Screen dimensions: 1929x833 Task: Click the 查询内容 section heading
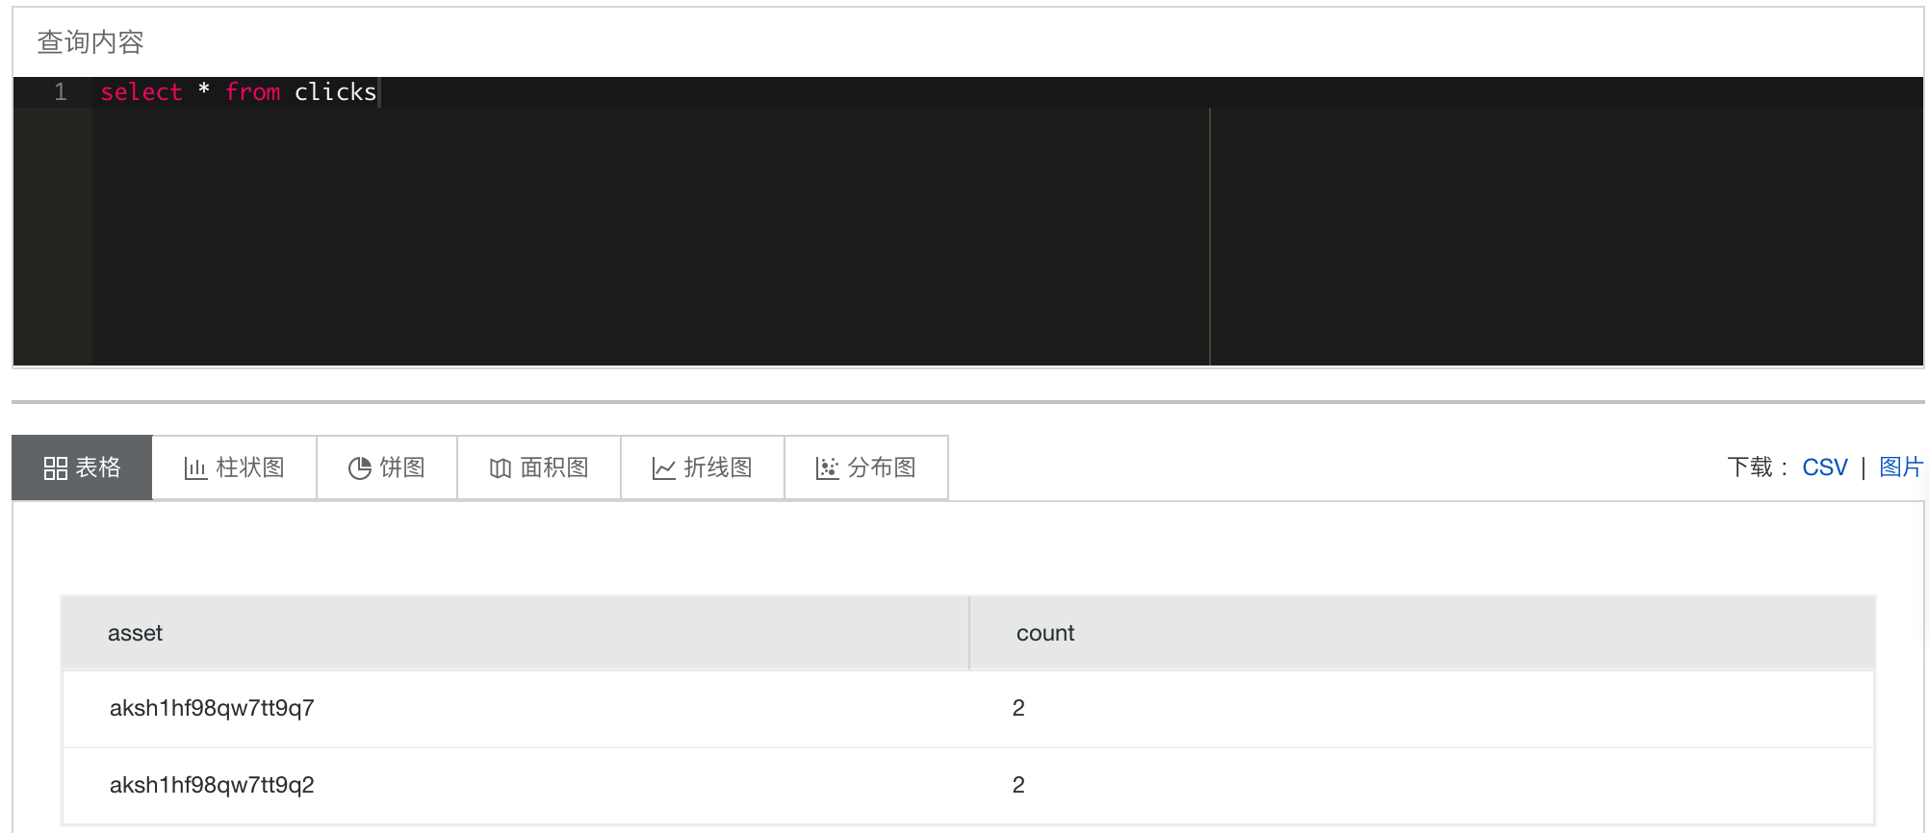coord(90,42)
